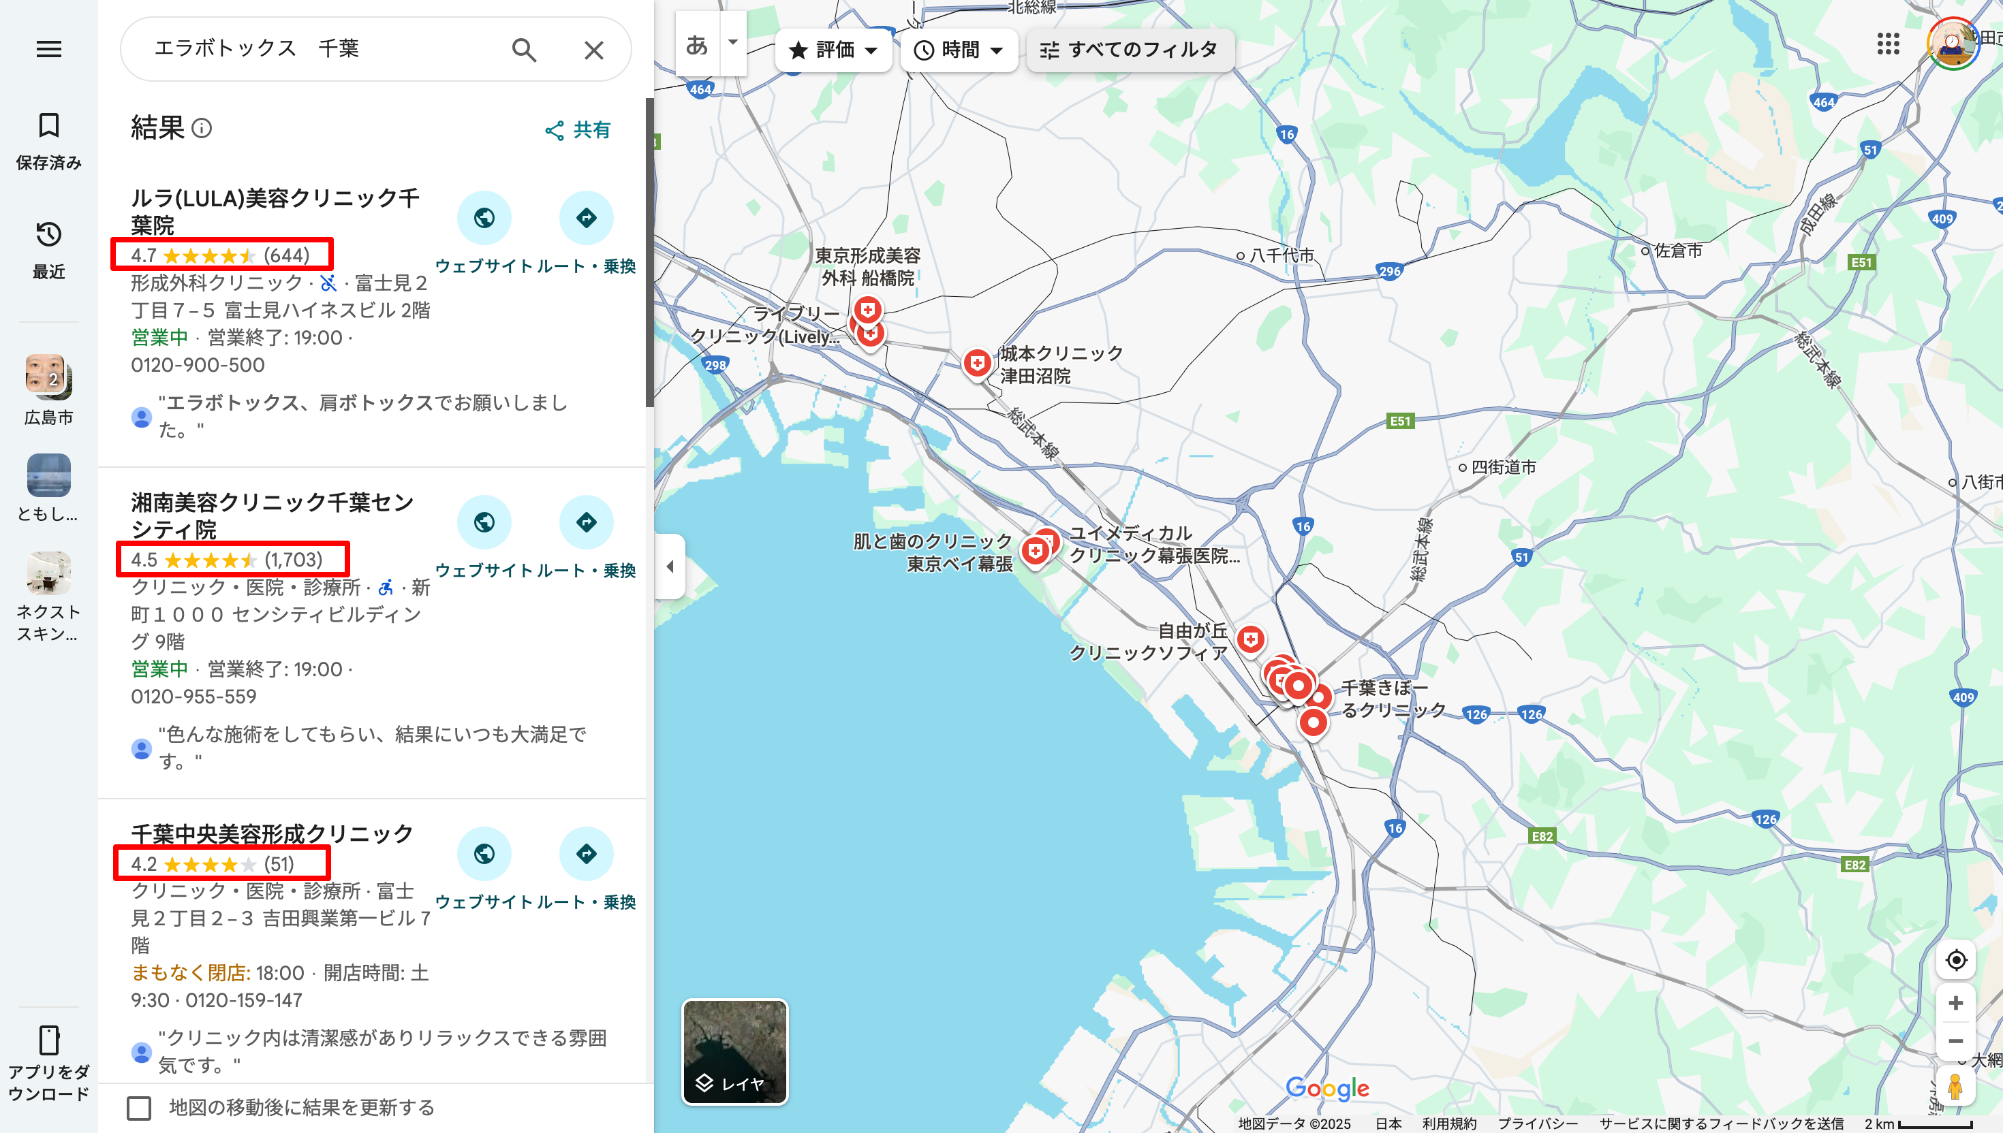Click the 4.7 rating (644) text
Image resolution: width=2003 pixels, height=1133 pixels.
pyautogui.click(x=220, y=255)
